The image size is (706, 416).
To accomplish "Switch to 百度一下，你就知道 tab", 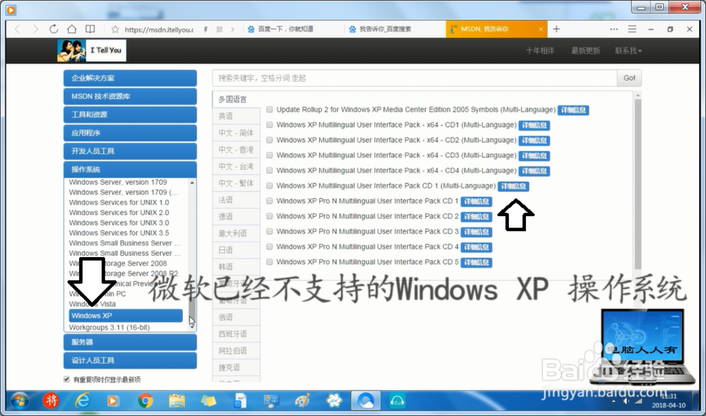I will click(285, 29).
